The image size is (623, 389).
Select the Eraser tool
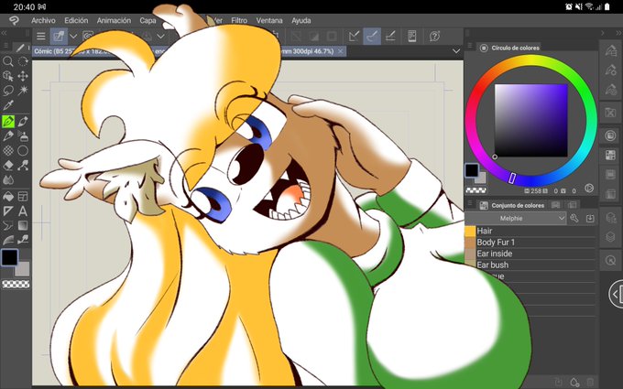coord(8,166)
